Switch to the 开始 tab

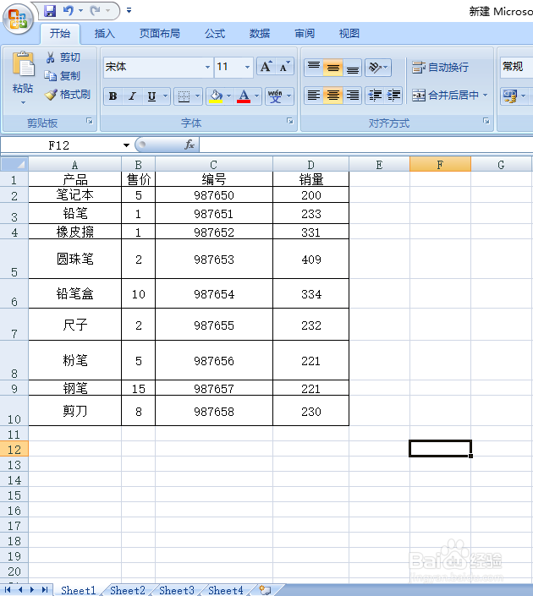click(60, 34)
